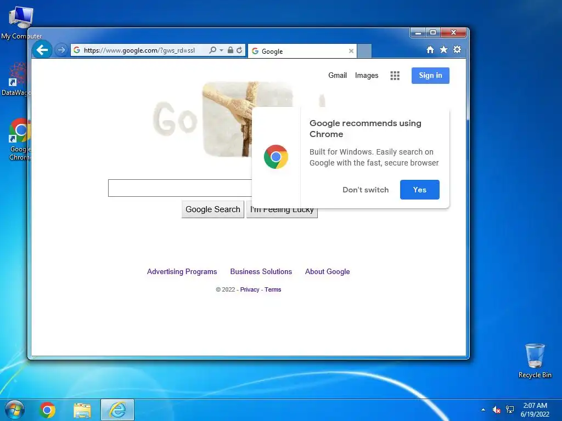The image size is (562, 421).
Task: Click the search magnifier in address bar
Action: pyautogui.click(x=212, y=50)
